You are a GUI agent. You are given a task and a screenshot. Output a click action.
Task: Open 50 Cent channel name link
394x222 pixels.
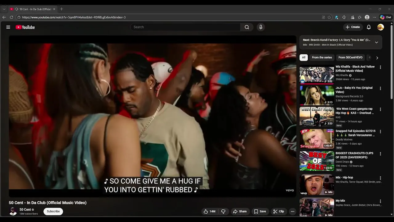(25, 210)
